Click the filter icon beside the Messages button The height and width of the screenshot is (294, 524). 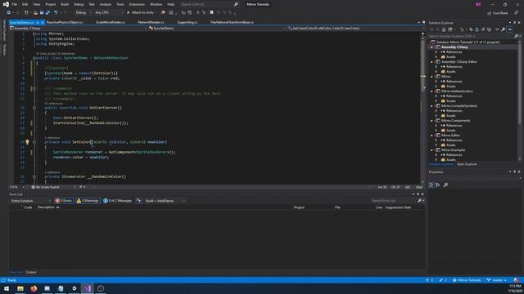(x=139, y=201)
